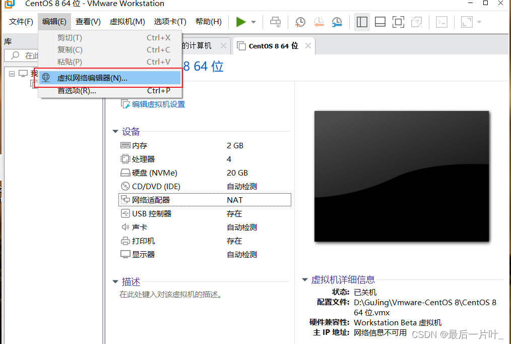Select the 网络适配器 device row
Screen dimensions: 511x344
(205, 200)
